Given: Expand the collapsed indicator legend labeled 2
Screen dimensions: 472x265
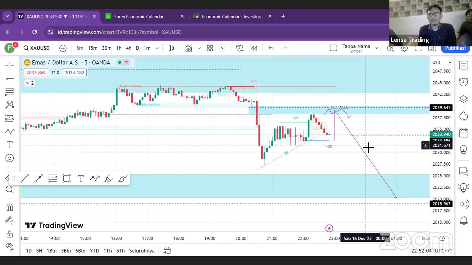Looking at the screenshot, I should (x=29, y=83).
